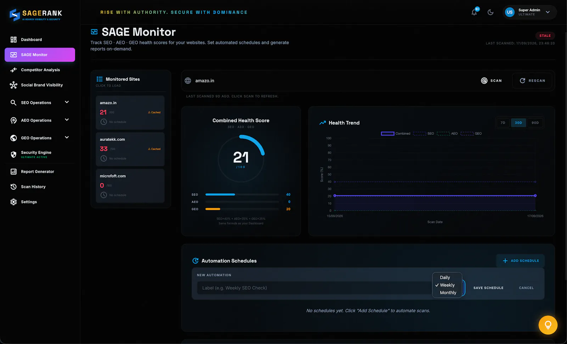The image size is (567, 344).
Task: Click the US user avatar
Action: [x=510, y=12]
